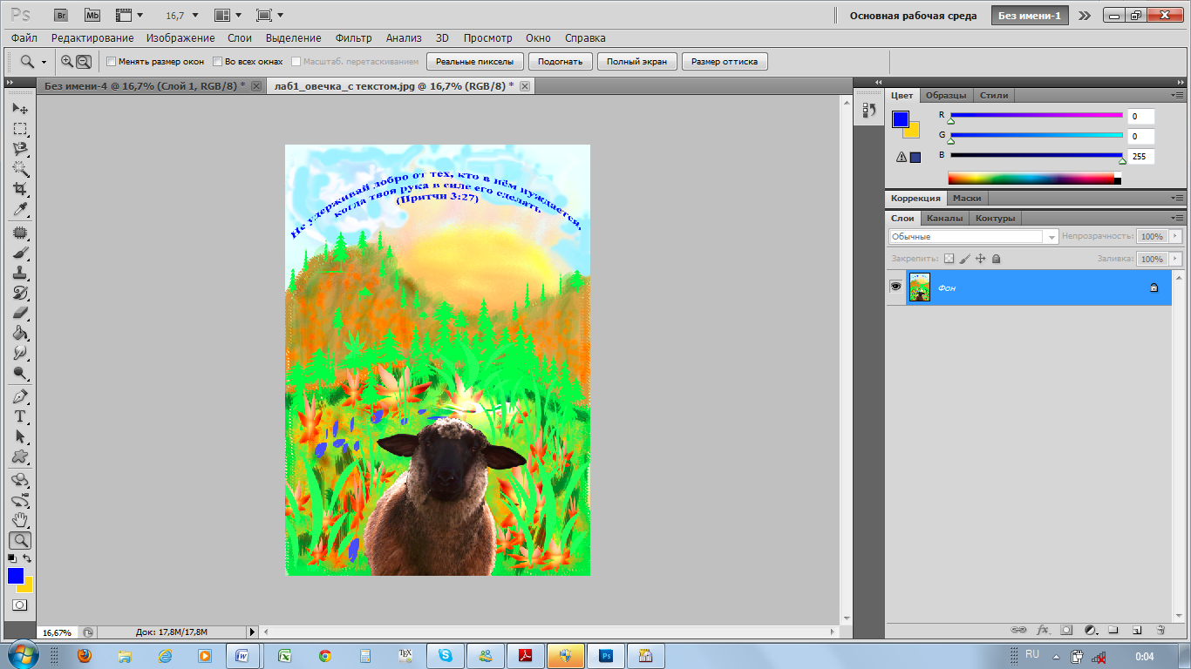Open the Непрозрачность slider arrow

point(1175,236)
